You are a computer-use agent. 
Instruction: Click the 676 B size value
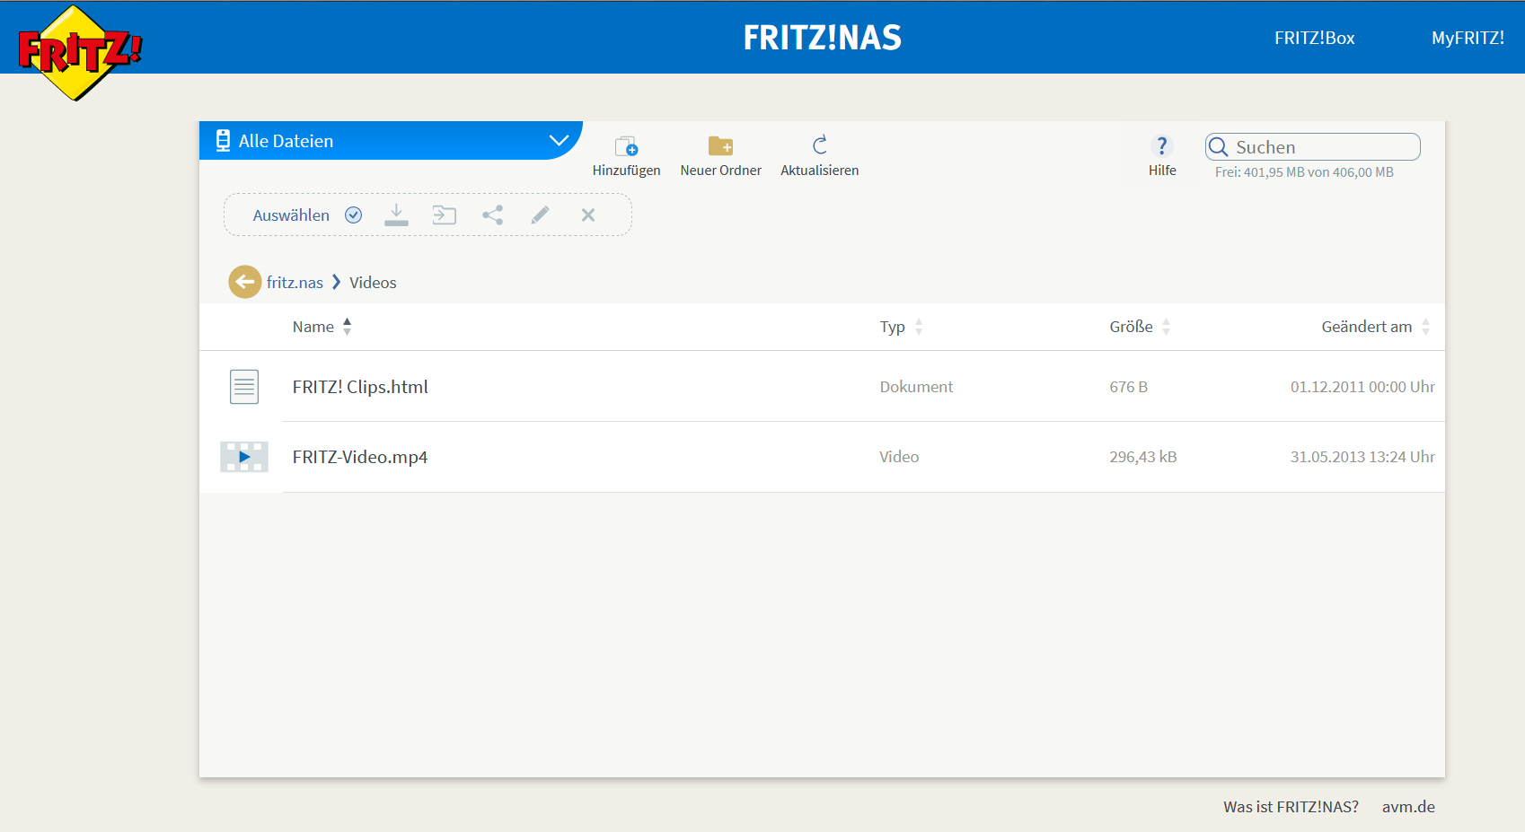(1128, 387)
